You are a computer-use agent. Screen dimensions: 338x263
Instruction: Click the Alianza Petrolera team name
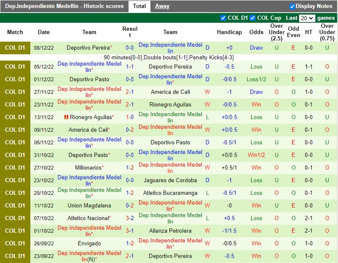(x=170, y=231)
